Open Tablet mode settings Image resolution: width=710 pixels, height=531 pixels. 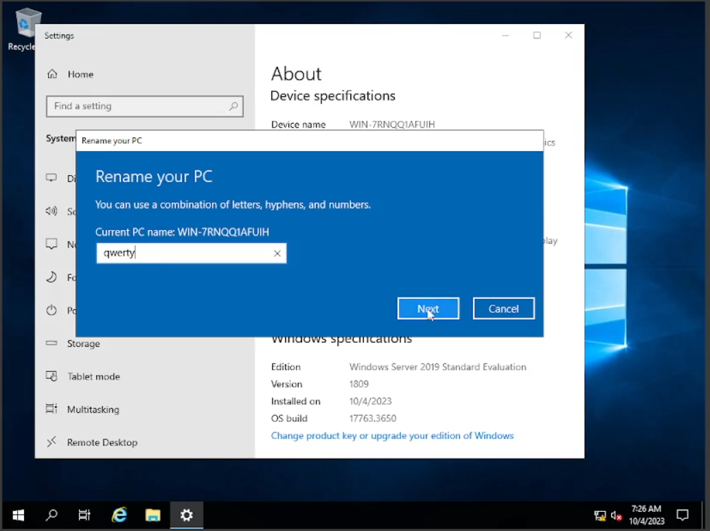click(93, 376)
